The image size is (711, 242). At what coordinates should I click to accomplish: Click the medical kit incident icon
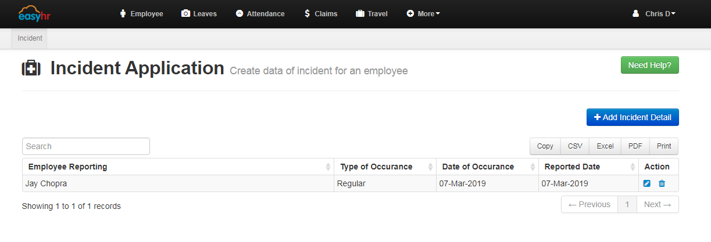click(31, 68)
